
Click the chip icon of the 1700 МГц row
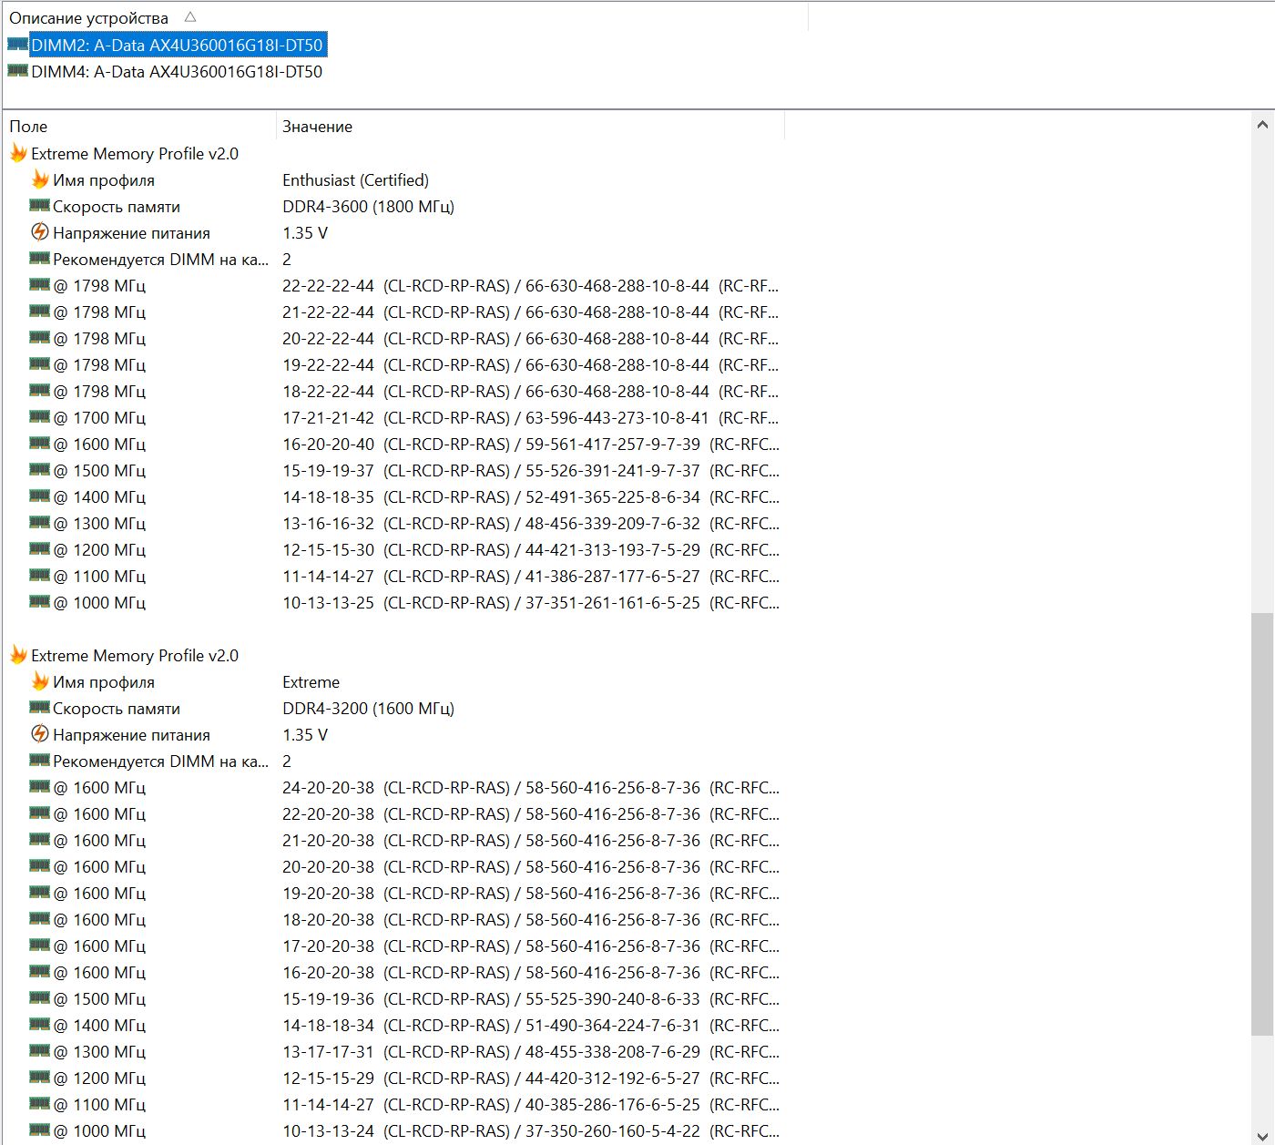click(40, 417)
